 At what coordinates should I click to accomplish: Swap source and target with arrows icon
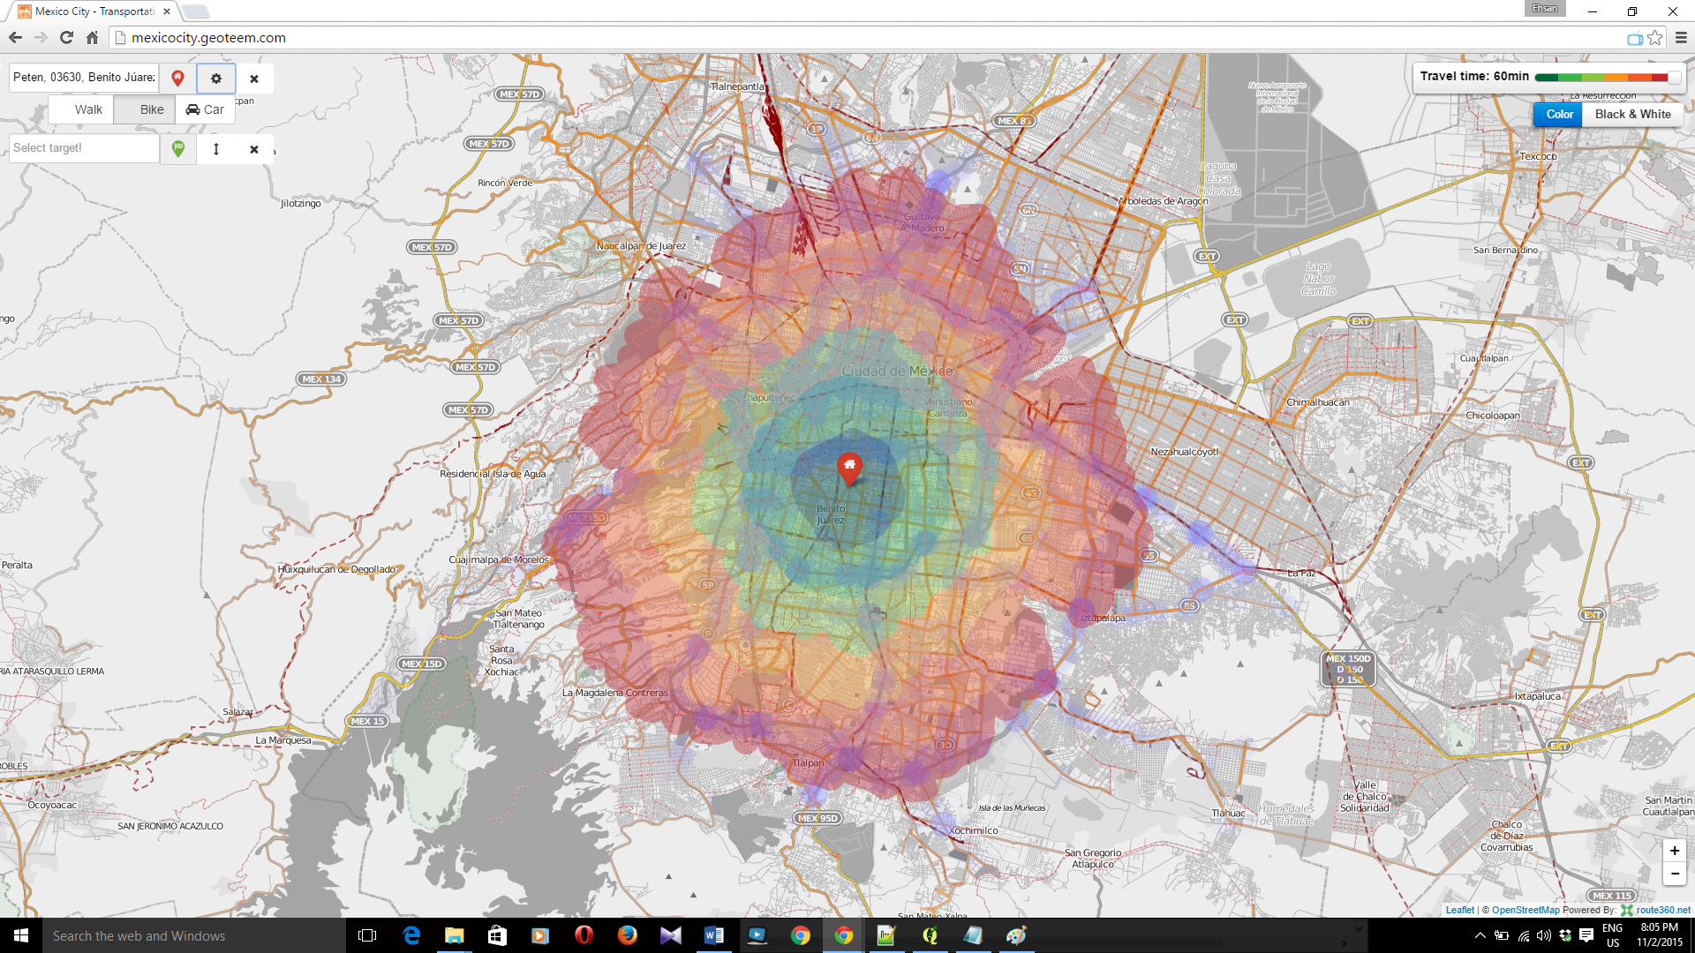216,149
